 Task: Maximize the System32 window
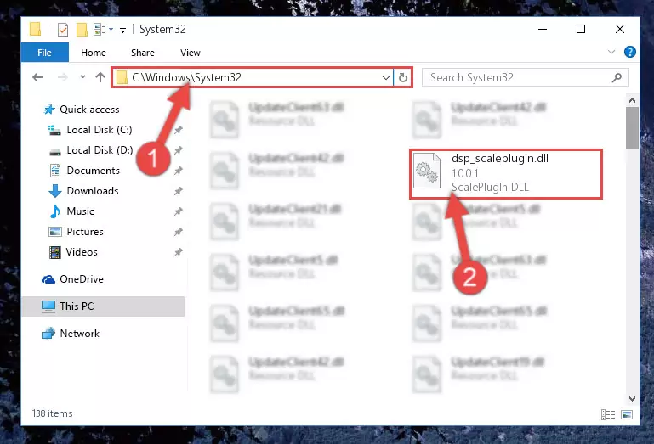click(581, 29)
